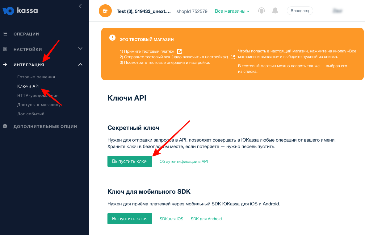Open external link icon next to test payment
Image resolution: width=365 pixels, height=235 pixels.
(179, 52)
